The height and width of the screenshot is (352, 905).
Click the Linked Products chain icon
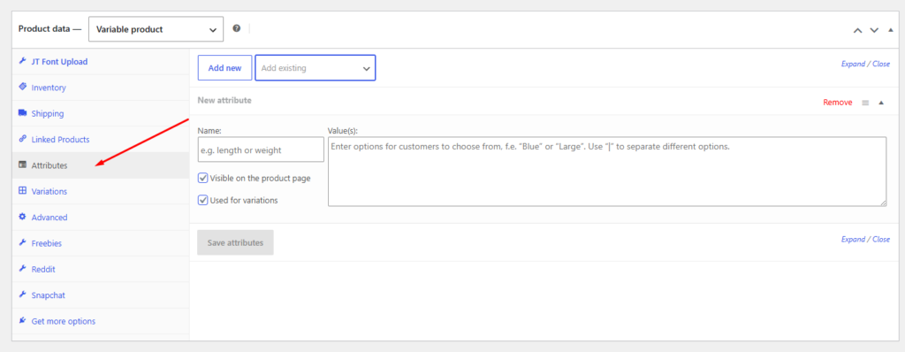22,139
